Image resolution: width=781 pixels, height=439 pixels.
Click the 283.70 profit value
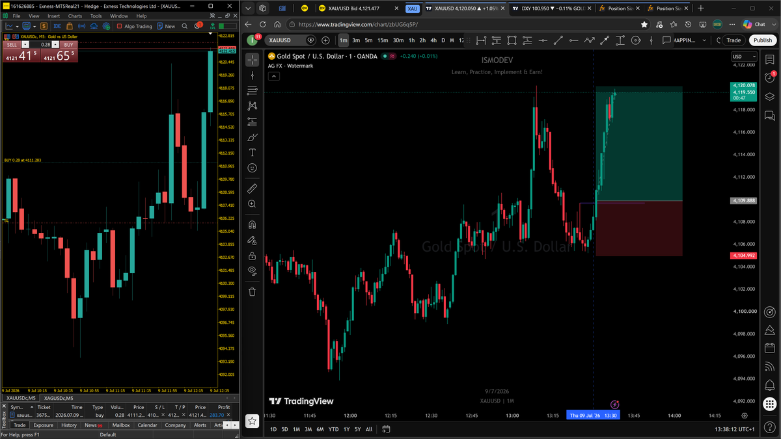click(x=216, y=415)
